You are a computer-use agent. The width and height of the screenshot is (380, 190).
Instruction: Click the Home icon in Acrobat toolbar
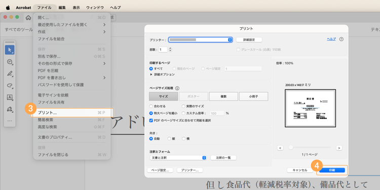click(28, 17)
